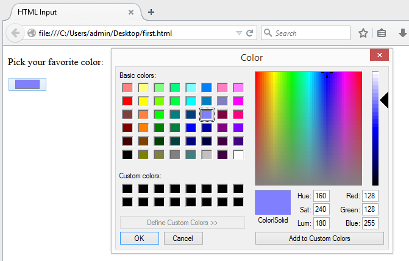Click the Sat value field

321,209
